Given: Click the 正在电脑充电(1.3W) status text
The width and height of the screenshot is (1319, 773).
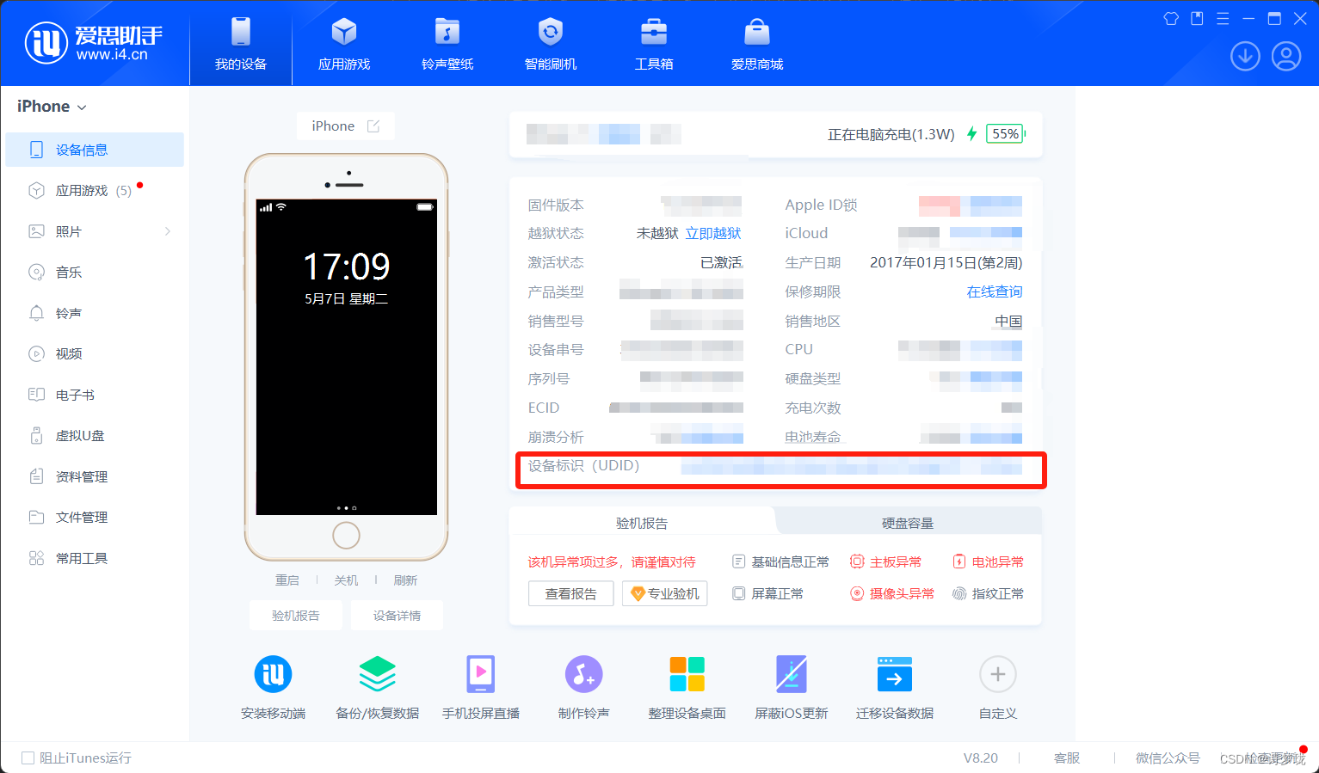Looking at the screenshot, I should (891, 134).
